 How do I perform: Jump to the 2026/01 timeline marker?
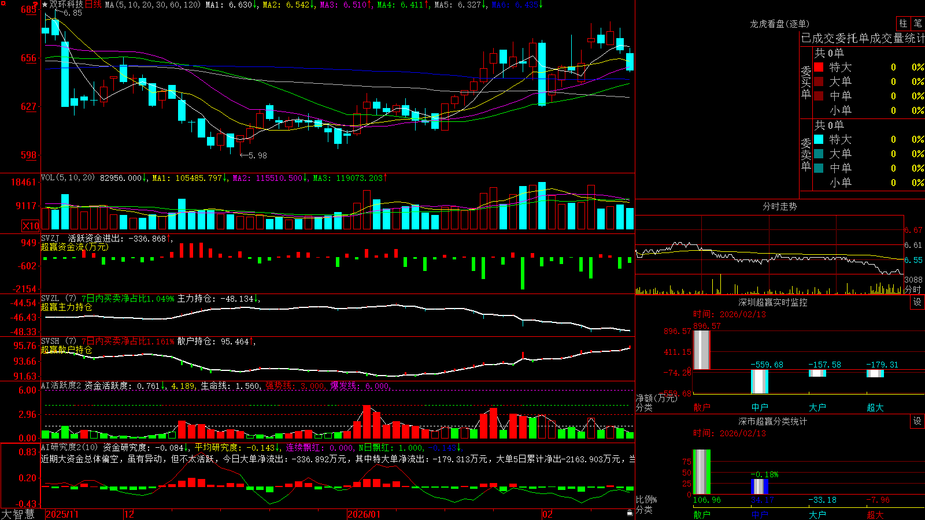(364, 514)
